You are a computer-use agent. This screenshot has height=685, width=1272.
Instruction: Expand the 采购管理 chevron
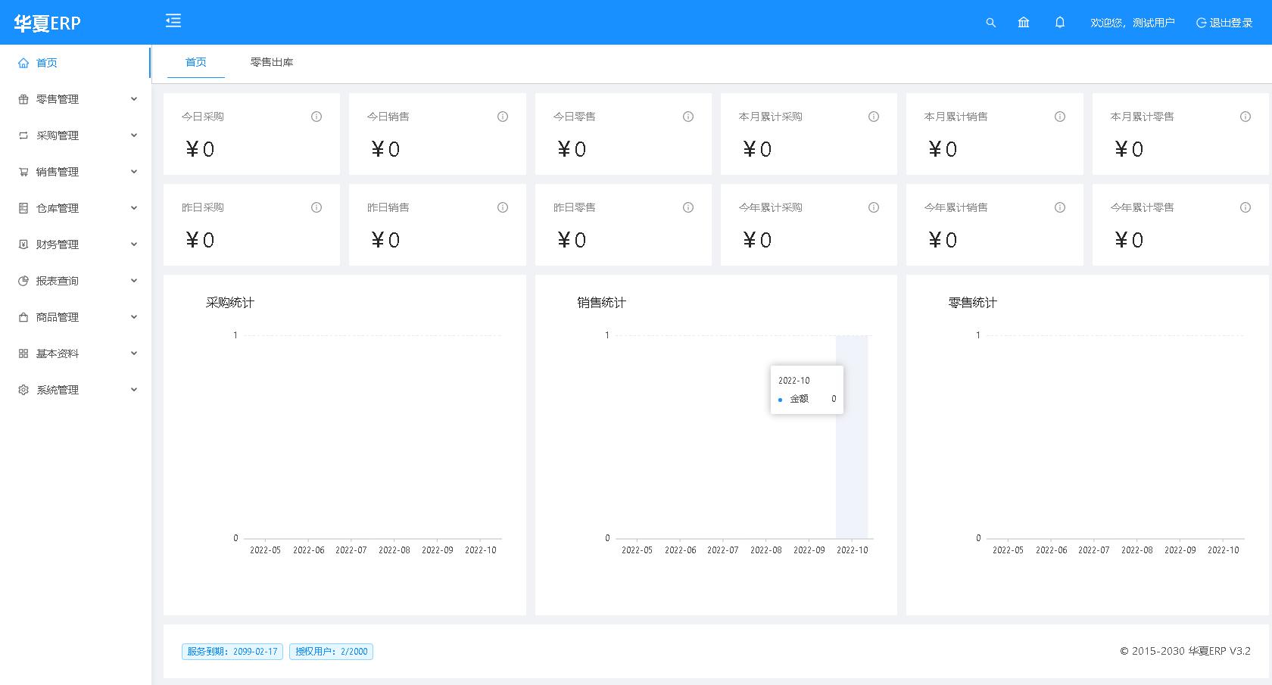pos(134,135)
